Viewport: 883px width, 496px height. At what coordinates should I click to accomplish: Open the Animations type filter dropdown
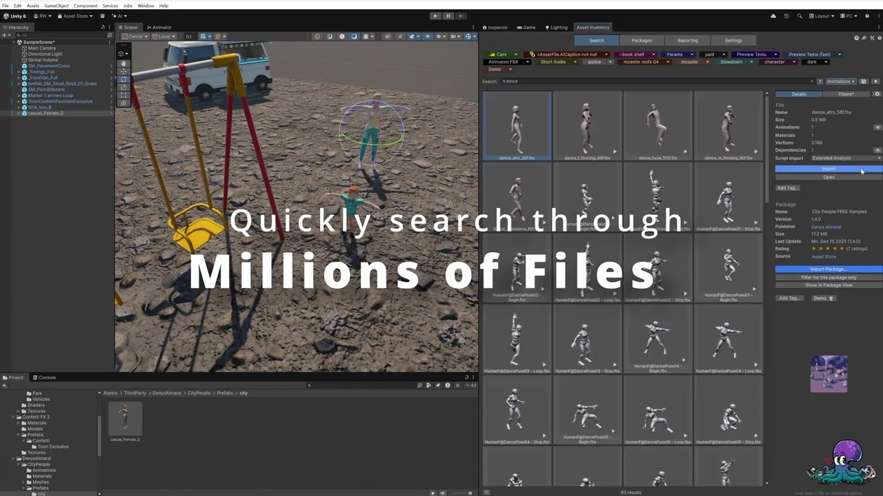click(841, 81)
